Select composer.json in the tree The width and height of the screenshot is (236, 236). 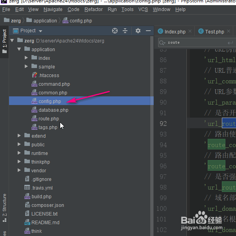[x=44, y=205]
